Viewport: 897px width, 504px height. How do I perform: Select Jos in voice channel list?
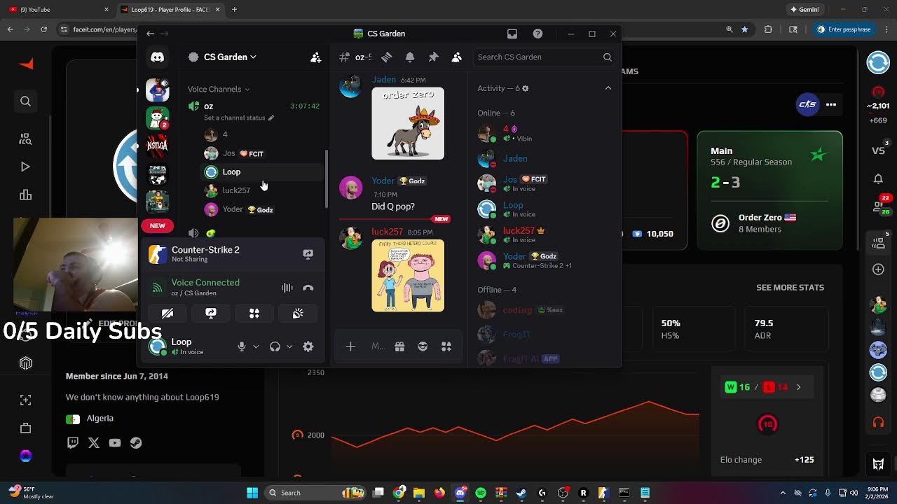(262, 153)
